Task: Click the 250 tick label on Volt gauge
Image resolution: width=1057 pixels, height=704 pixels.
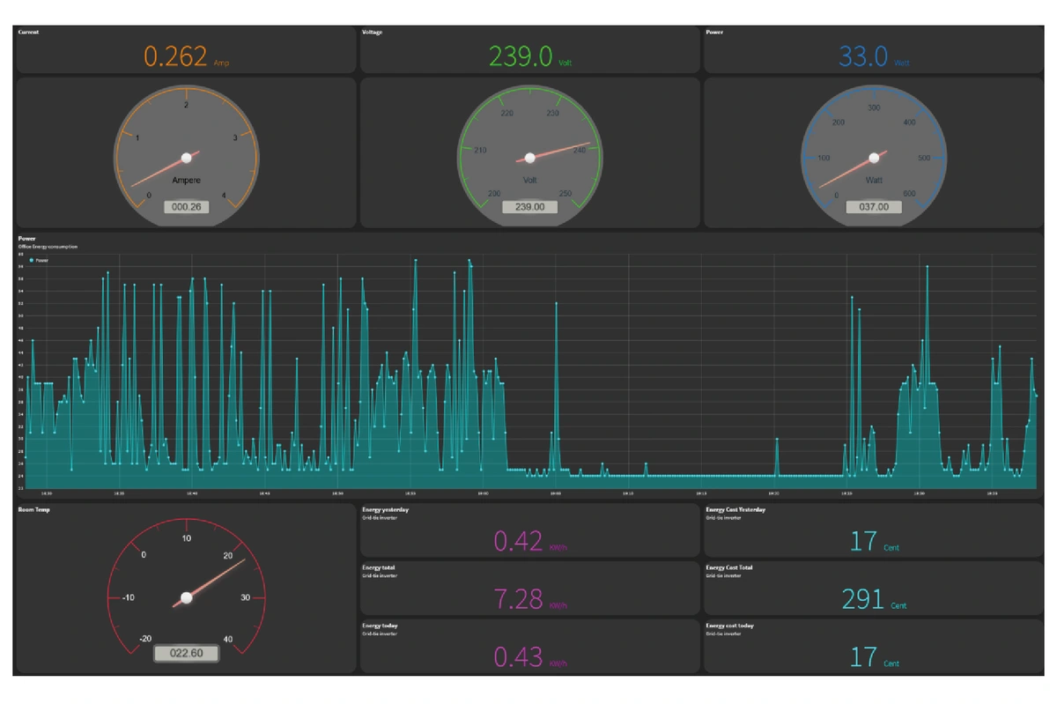Action: coord(565,194)
